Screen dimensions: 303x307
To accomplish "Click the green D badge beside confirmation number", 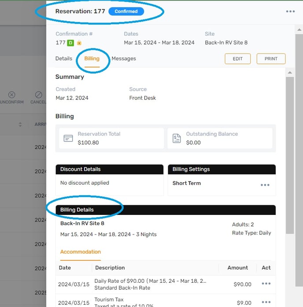I will pyautogui.click(x=70, y=43).
